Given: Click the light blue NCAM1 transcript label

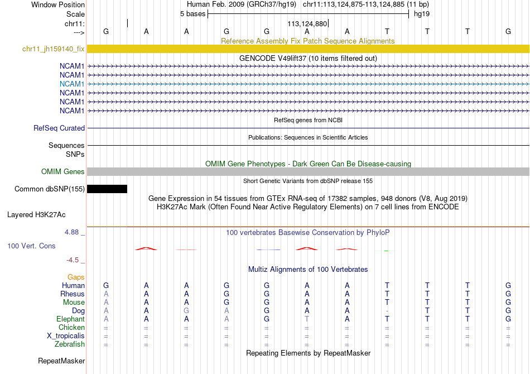Looking at the screenshot, I should click(x=71, y=84).
